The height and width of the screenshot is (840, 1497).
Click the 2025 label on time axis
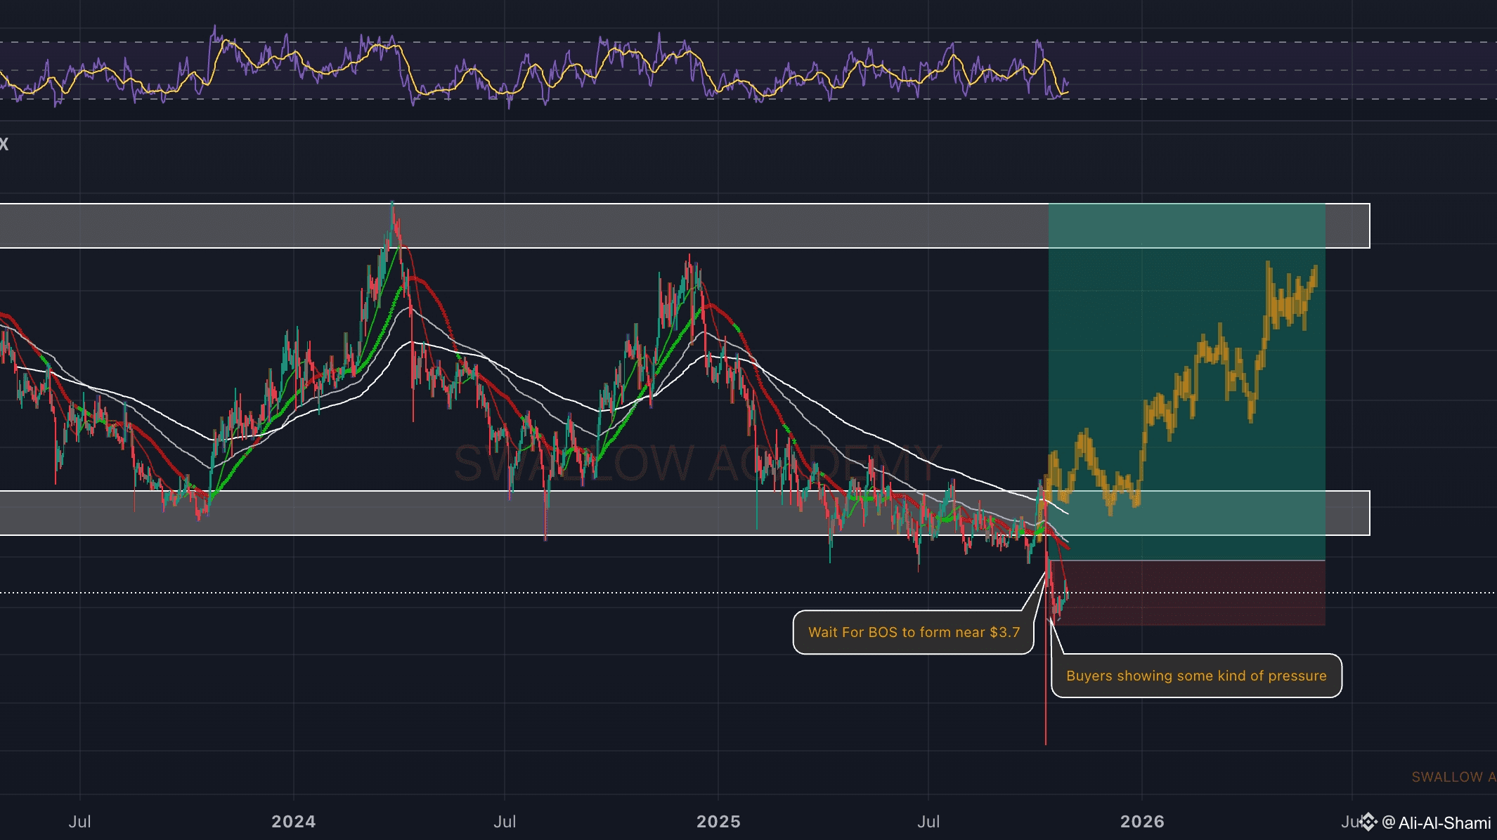pyautogui.click(x=718, y=821)
